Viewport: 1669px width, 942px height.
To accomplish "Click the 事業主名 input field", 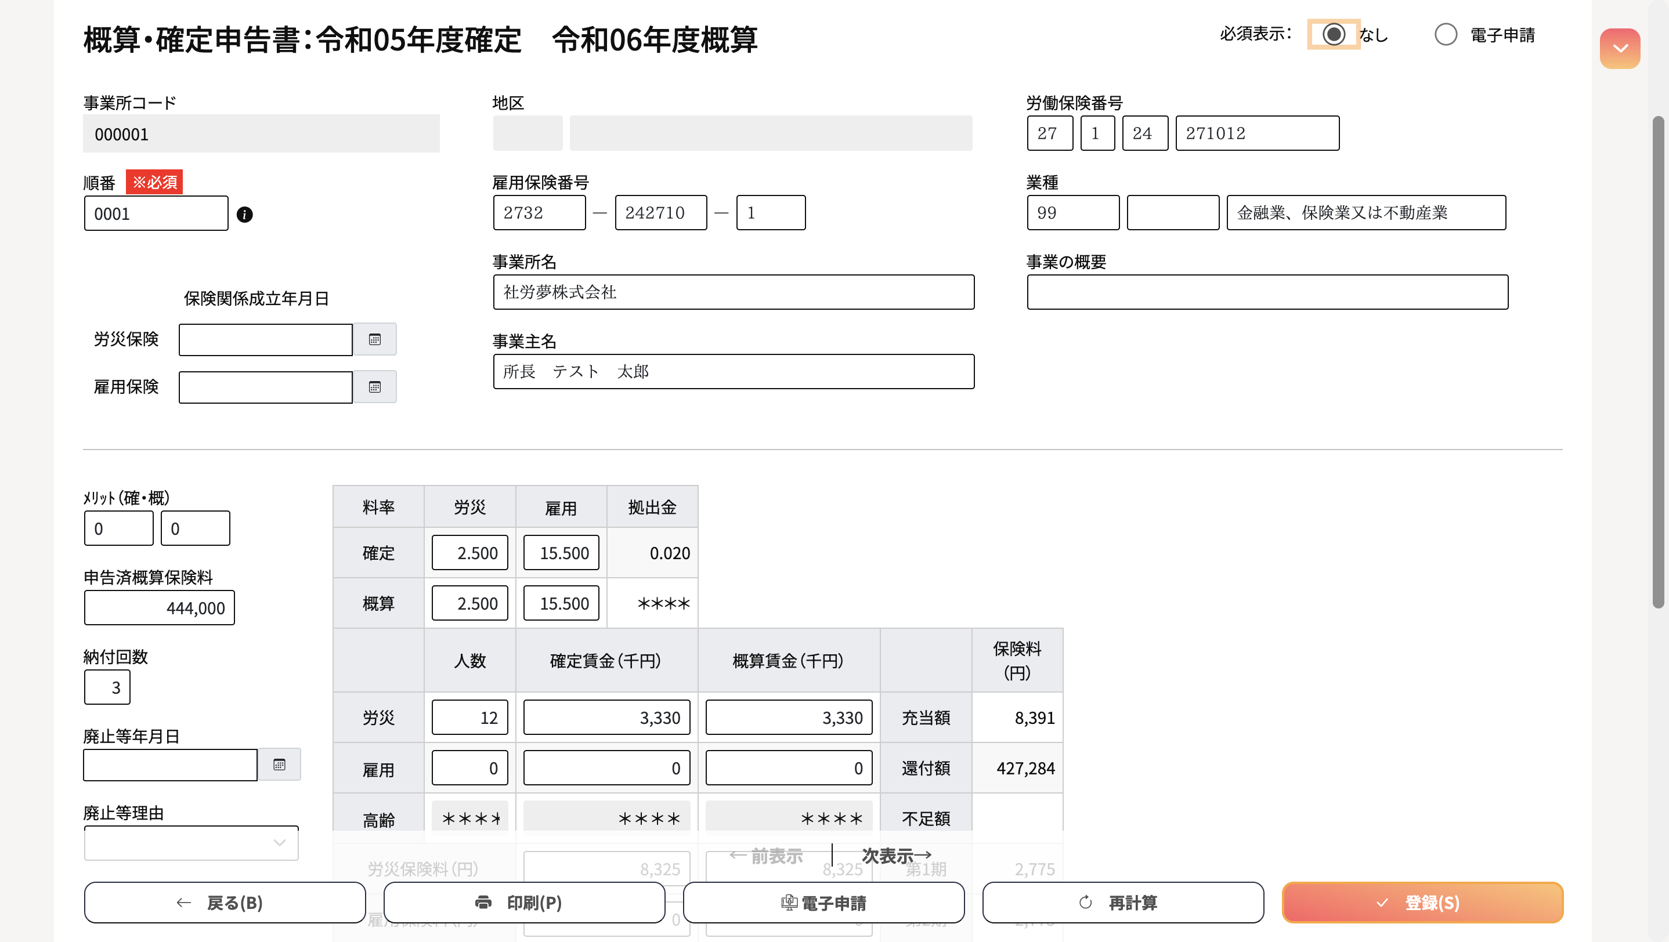I will [734, 372].
